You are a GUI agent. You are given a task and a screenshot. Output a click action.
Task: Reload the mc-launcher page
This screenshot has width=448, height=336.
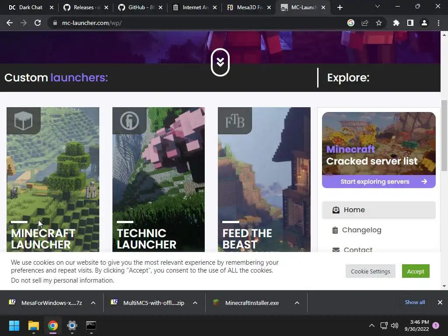(38, 23)
